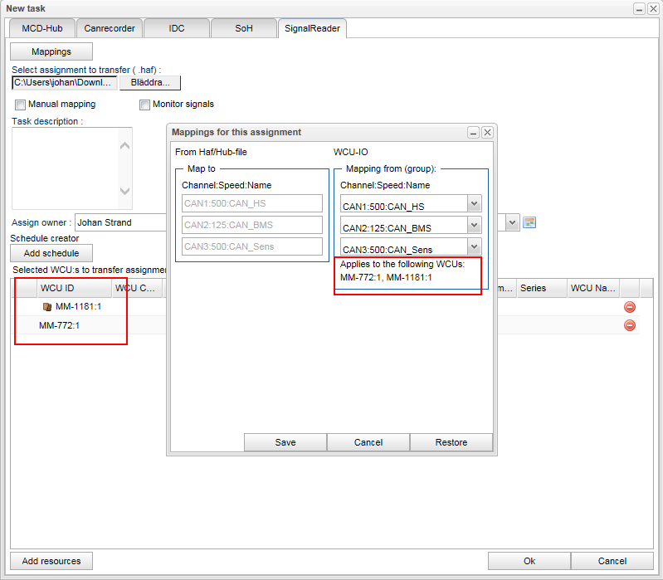Viewport: 663px width, 580px height.
Task: Click the package icon next to MM-1181:1
Action: click(47, 307)
